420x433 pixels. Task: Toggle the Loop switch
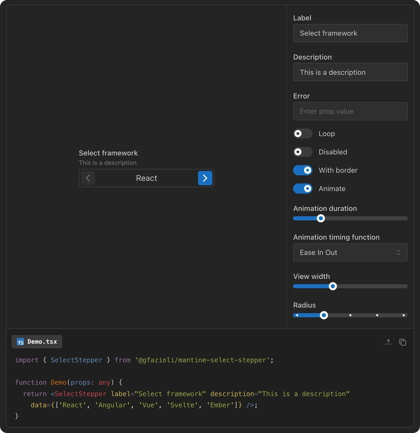[302, 134]
